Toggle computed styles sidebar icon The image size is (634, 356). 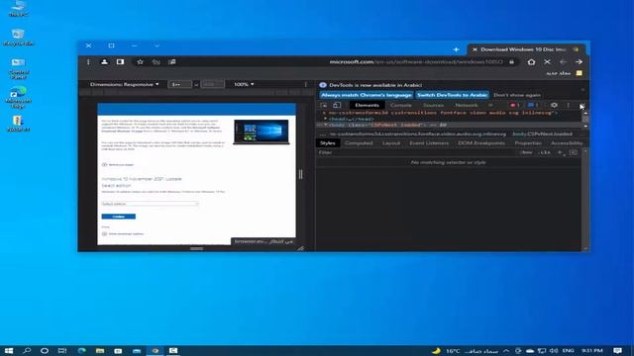pos(574,152)
